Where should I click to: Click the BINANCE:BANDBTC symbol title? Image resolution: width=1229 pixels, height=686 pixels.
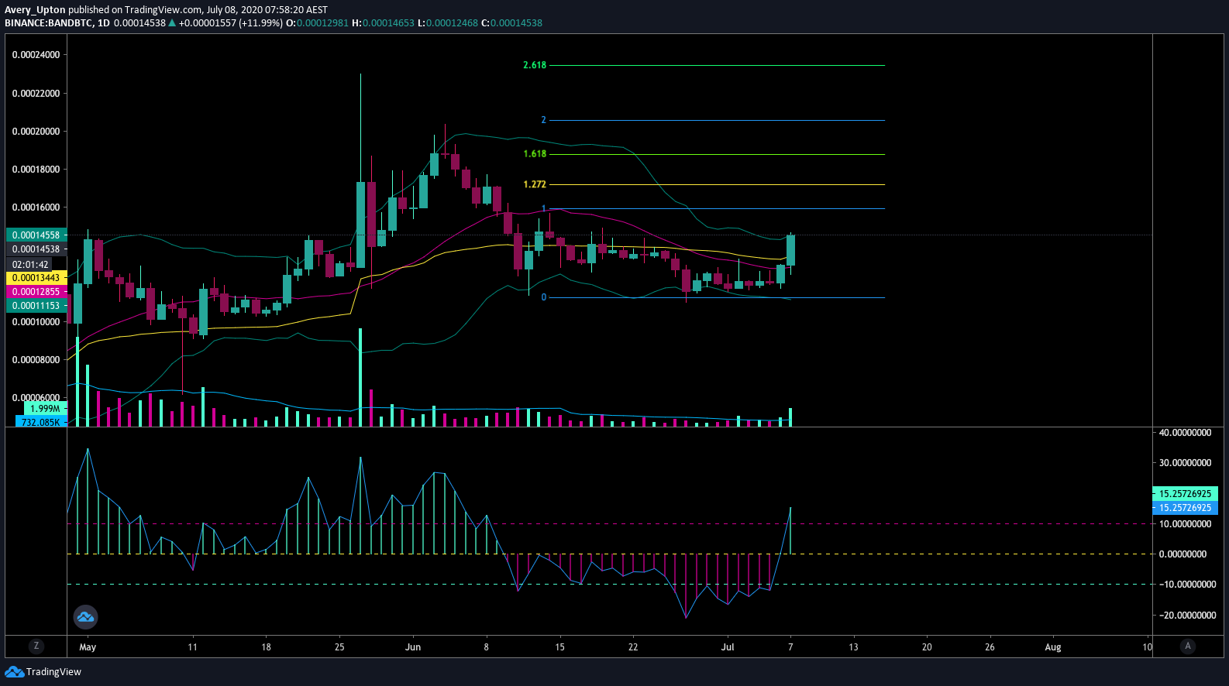pyautogui.click(x=49, y=23)
